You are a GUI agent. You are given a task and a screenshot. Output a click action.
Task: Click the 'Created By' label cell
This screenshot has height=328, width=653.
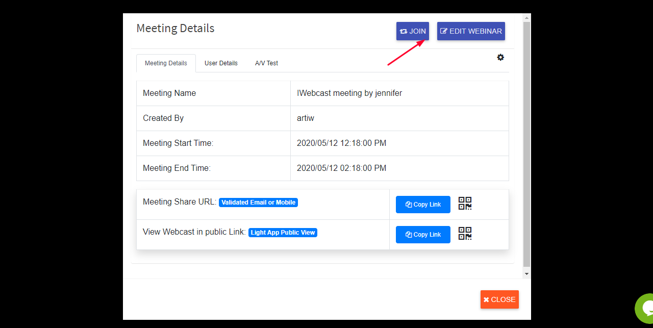[x=213, y=118]
